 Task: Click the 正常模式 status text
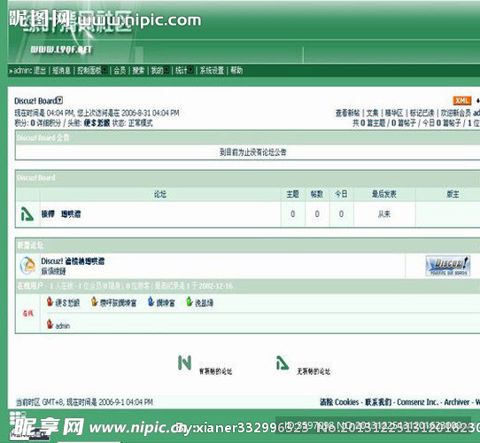pyautogui.click(x=140, y=123)
